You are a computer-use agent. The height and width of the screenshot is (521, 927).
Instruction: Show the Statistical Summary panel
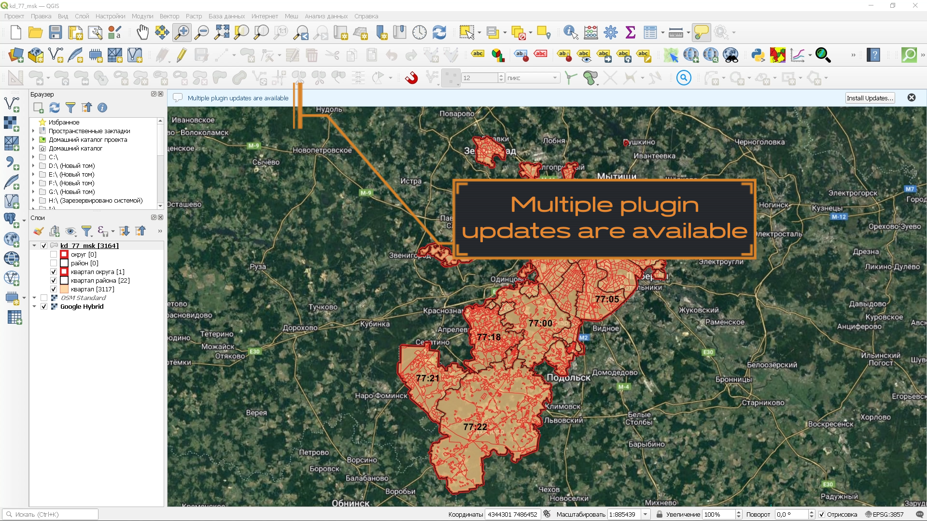tap(631, 32)
